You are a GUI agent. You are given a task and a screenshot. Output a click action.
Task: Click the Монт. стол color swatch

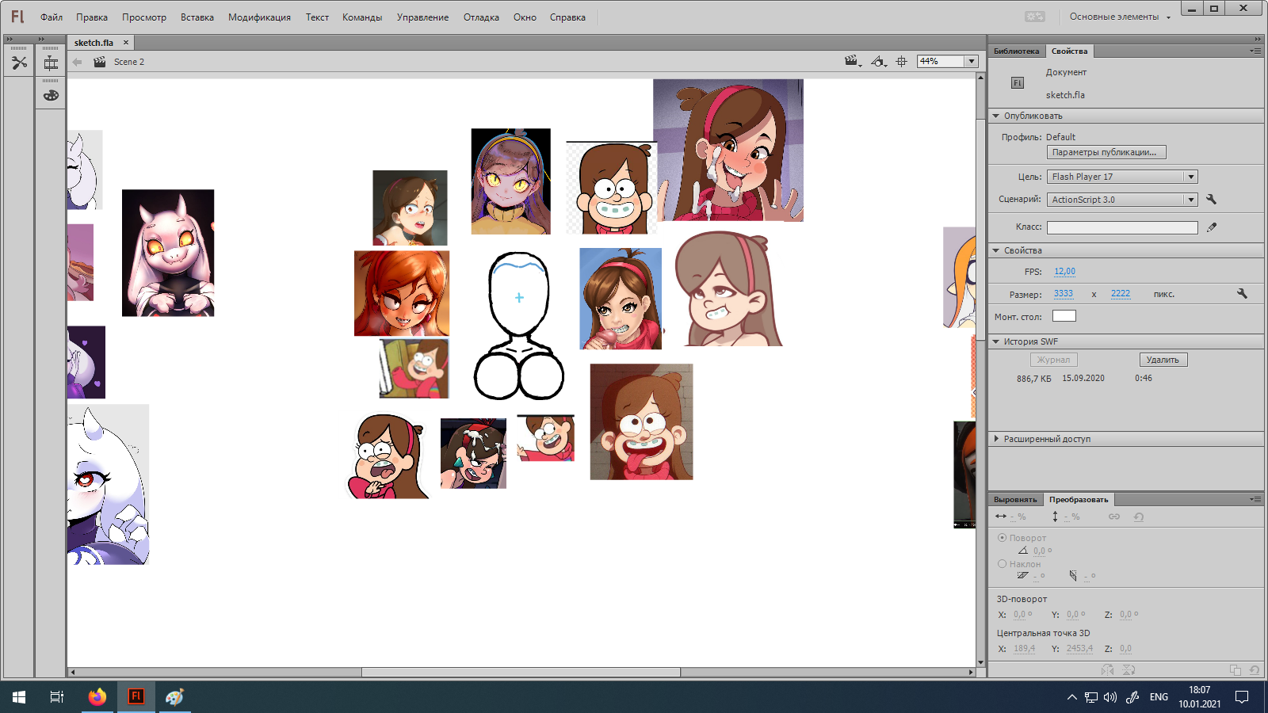tap(1064, 316)
